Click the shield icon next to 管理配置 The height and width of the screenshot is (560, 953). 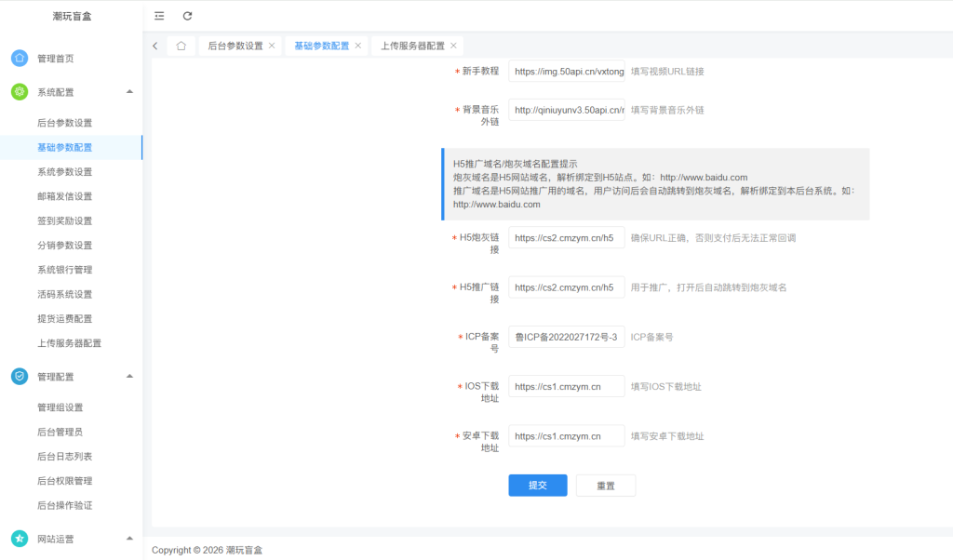coord(20,376)
